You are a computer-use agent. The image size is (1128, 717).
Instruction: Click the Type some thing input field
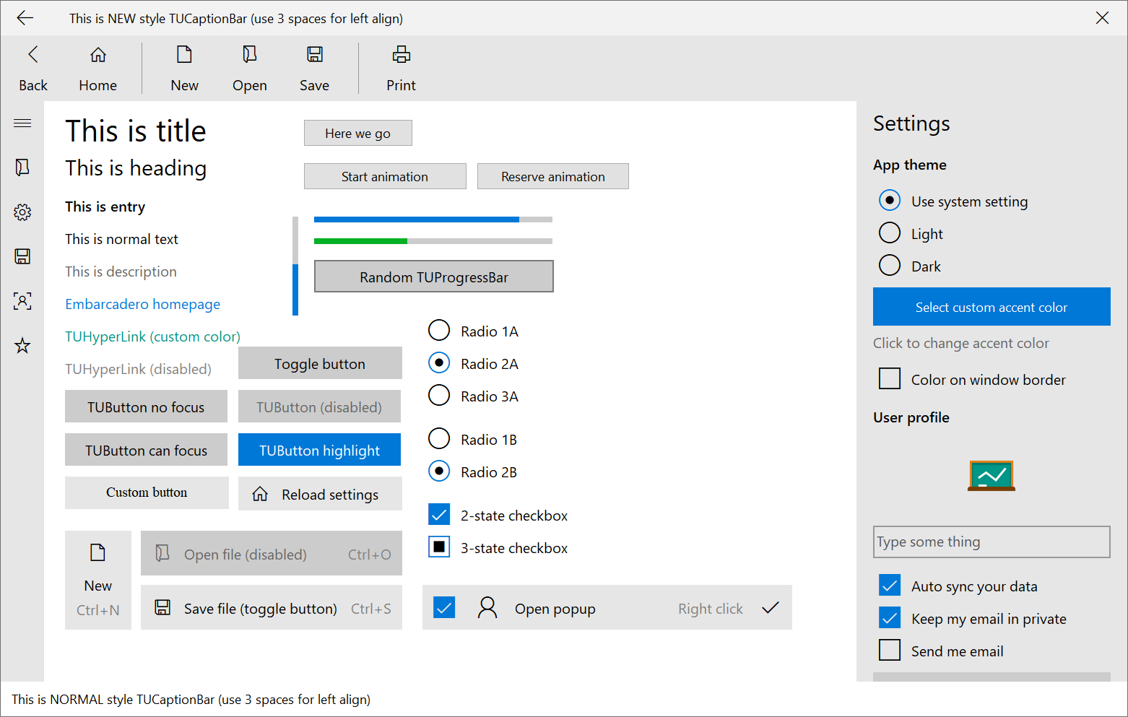point(992,542)
